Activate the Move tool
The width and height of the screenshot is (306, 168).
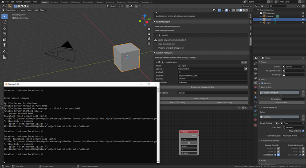[x=4, y=28]
